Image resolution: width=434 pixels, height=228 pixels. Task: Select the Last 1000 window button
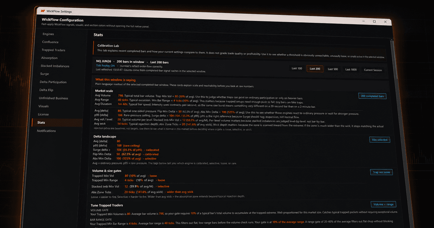[351, 69]
